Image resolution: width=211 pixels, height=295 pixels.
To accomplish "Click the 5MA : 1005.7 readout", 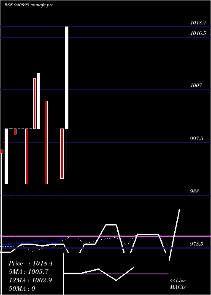I will click(x=29, y=272).
